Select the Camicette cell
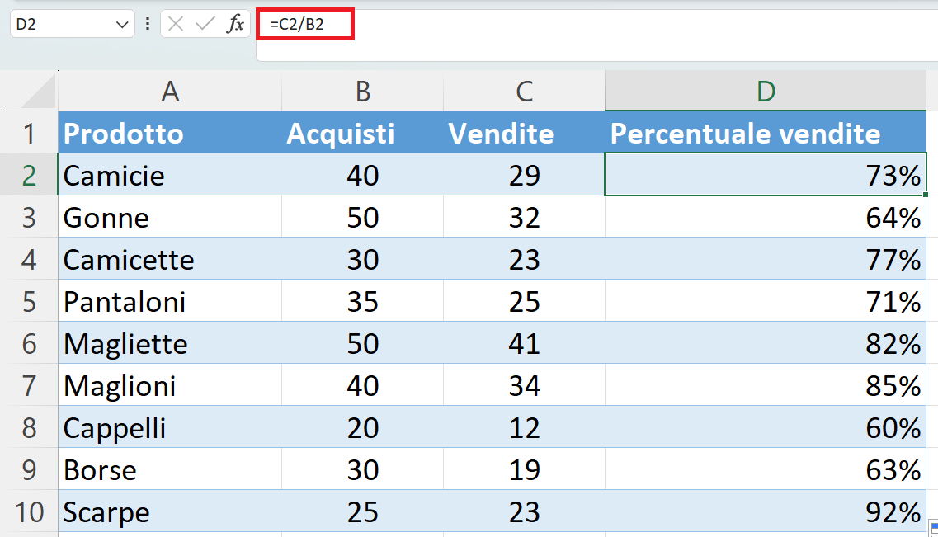Screen dimensions: 938x537 pyautogui.click(x=170, y=258)
